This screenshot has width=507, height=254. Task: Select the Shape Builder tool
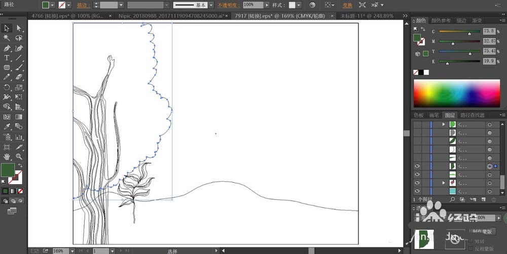(6, 106)
